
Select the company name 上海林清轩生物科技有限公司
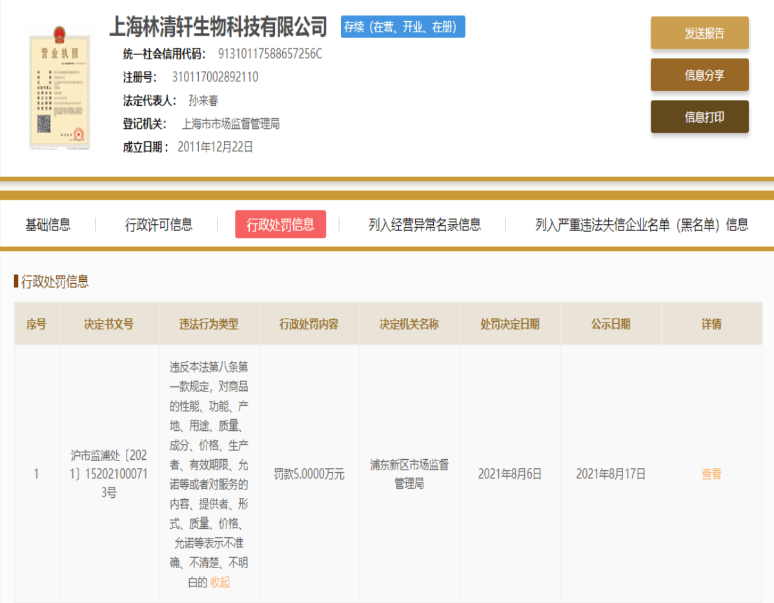tap(218, 27)
